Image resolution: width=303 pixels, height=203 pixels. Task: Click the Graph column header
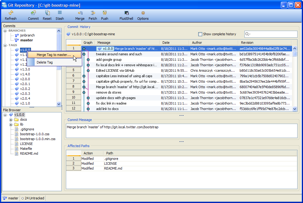point(88,43)
